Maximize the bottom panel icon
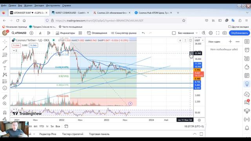 point(201,134)
